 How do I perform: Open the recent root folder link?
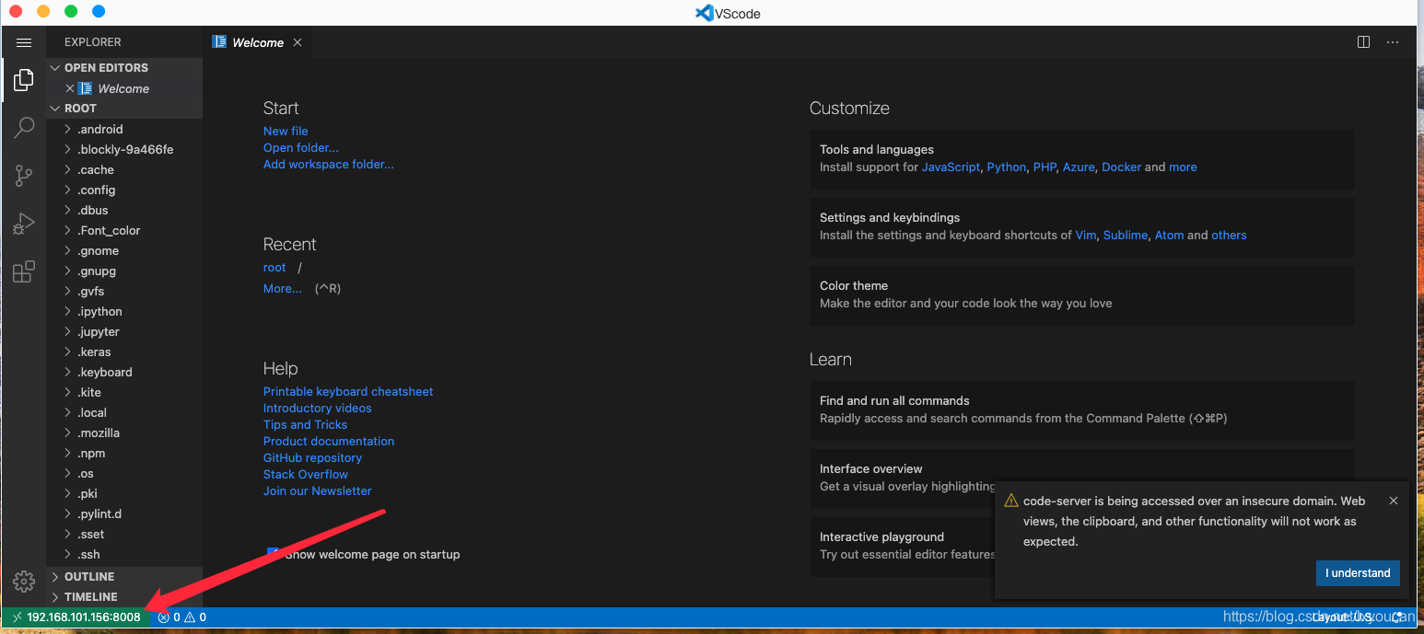274,267
